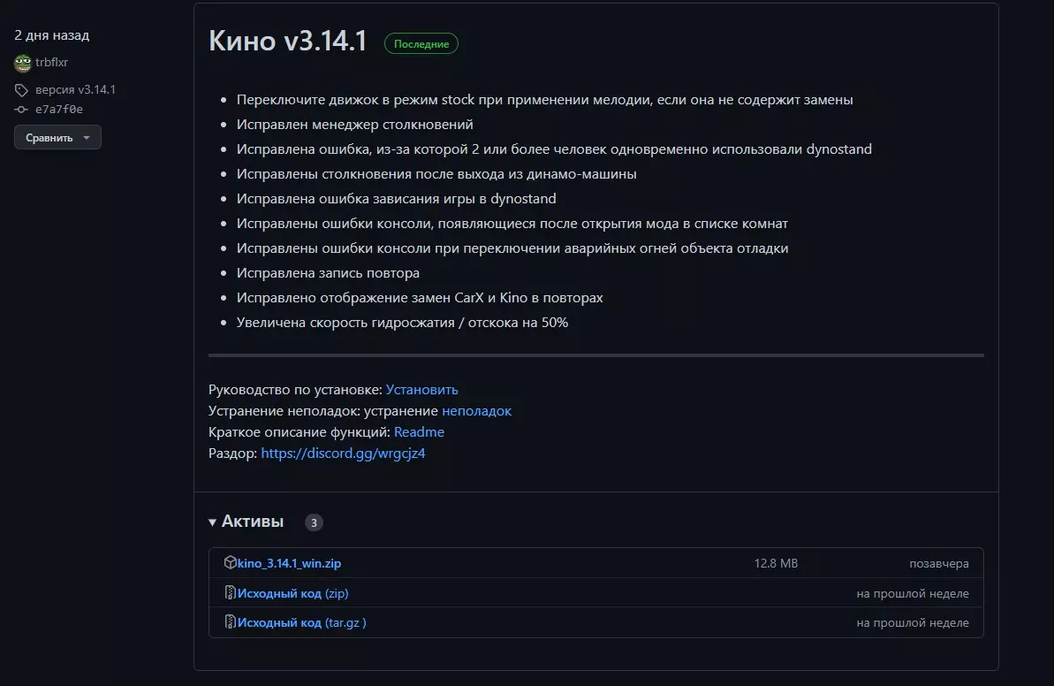
Task: Click the commit icon beside e7a7f0e
Action: pyautogui.click(x=21, y=110)
